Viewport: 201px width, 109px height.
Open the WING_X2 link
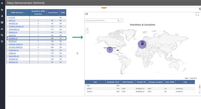[x=12, y=21]
